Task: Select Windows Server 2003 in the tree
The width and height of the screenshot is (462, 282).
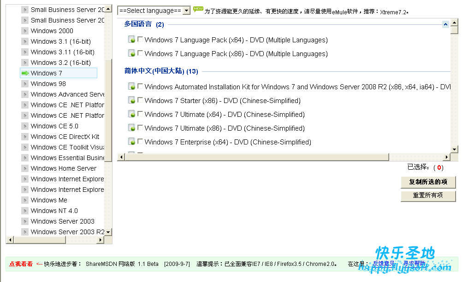Action: (62, 221)
